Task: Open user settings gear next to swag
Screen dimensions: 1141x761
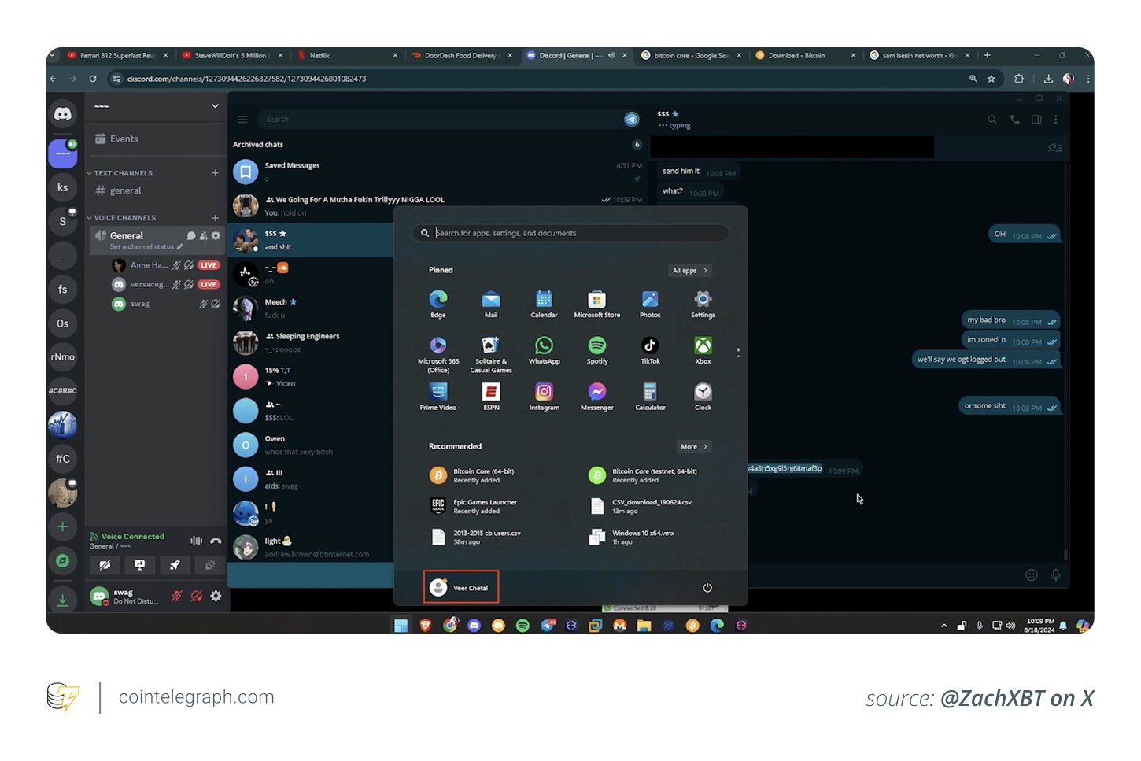Action: (x=216, y=597)
